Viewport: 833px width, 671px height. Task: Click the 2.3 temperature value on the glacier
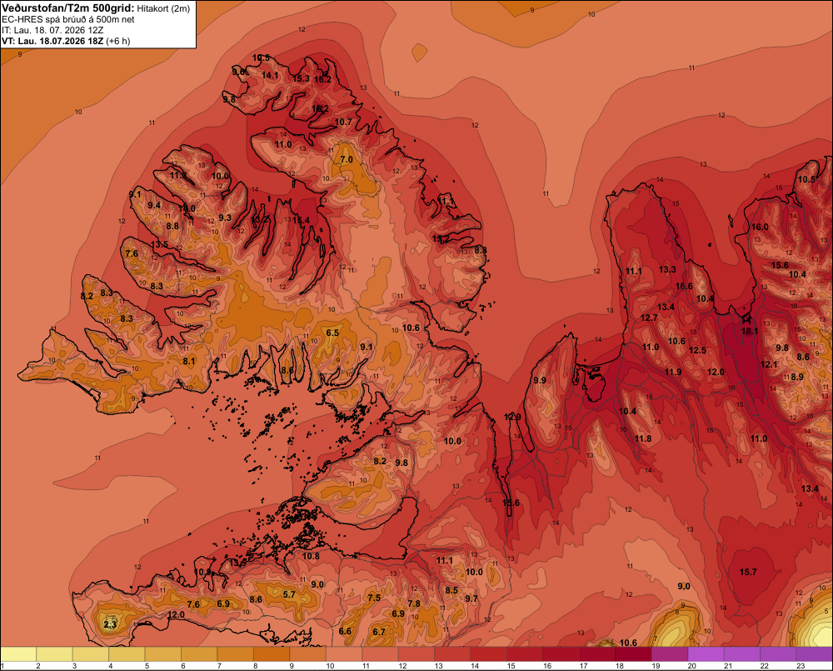[110, 624]
